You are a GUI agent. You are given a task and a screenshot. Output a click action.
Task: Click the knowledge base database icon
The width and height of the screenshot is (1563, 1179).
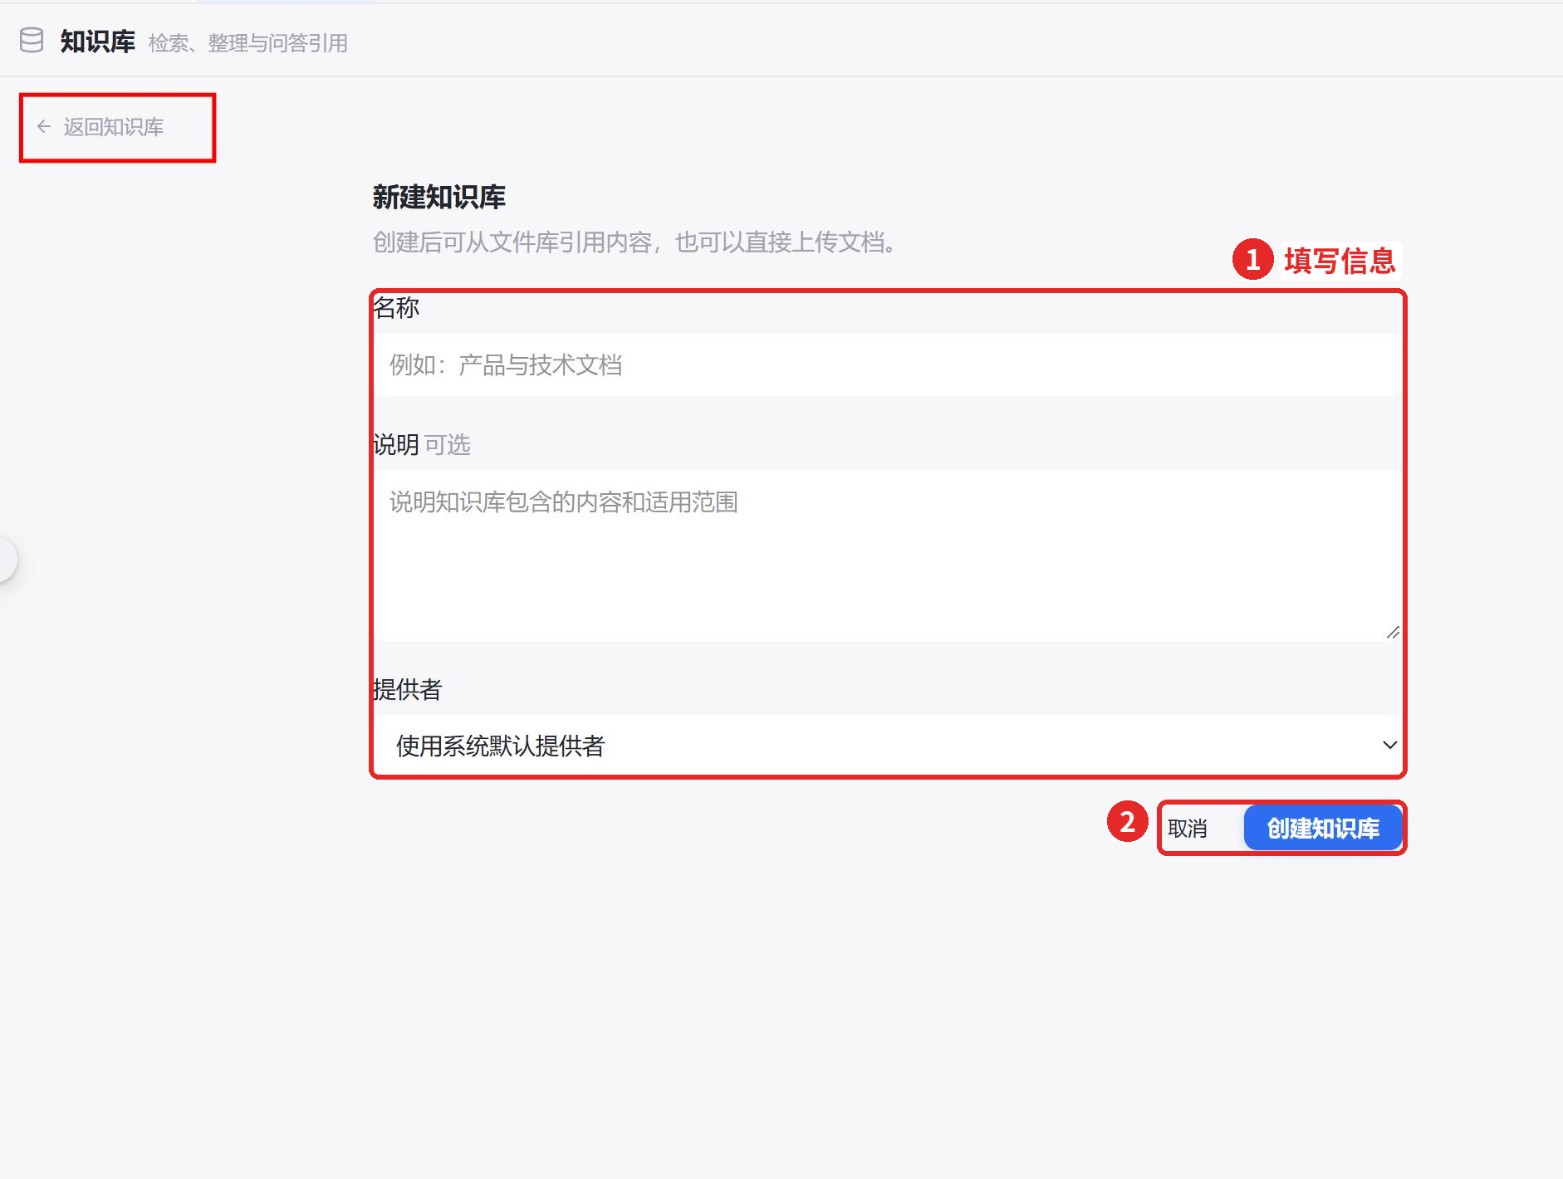[32, 40]
